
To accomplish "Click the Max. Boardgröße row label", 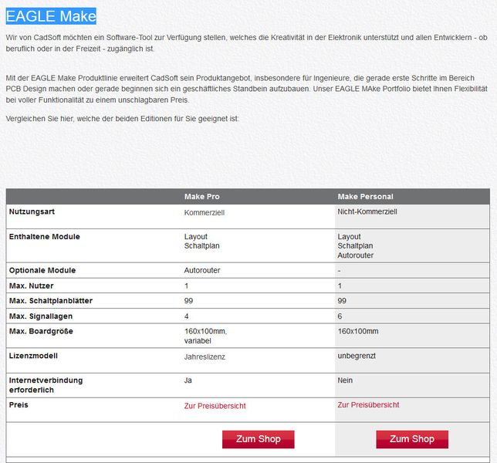I will pyautogui.click(x=41, y=331).
